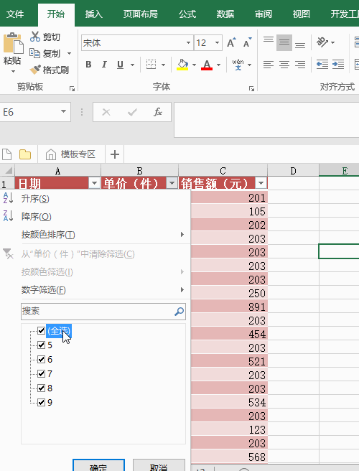The height and width of the screenshot is (471, 359).
Task: Open 按颜色排序(T) submenu
Action: click(x=95, y=235)
